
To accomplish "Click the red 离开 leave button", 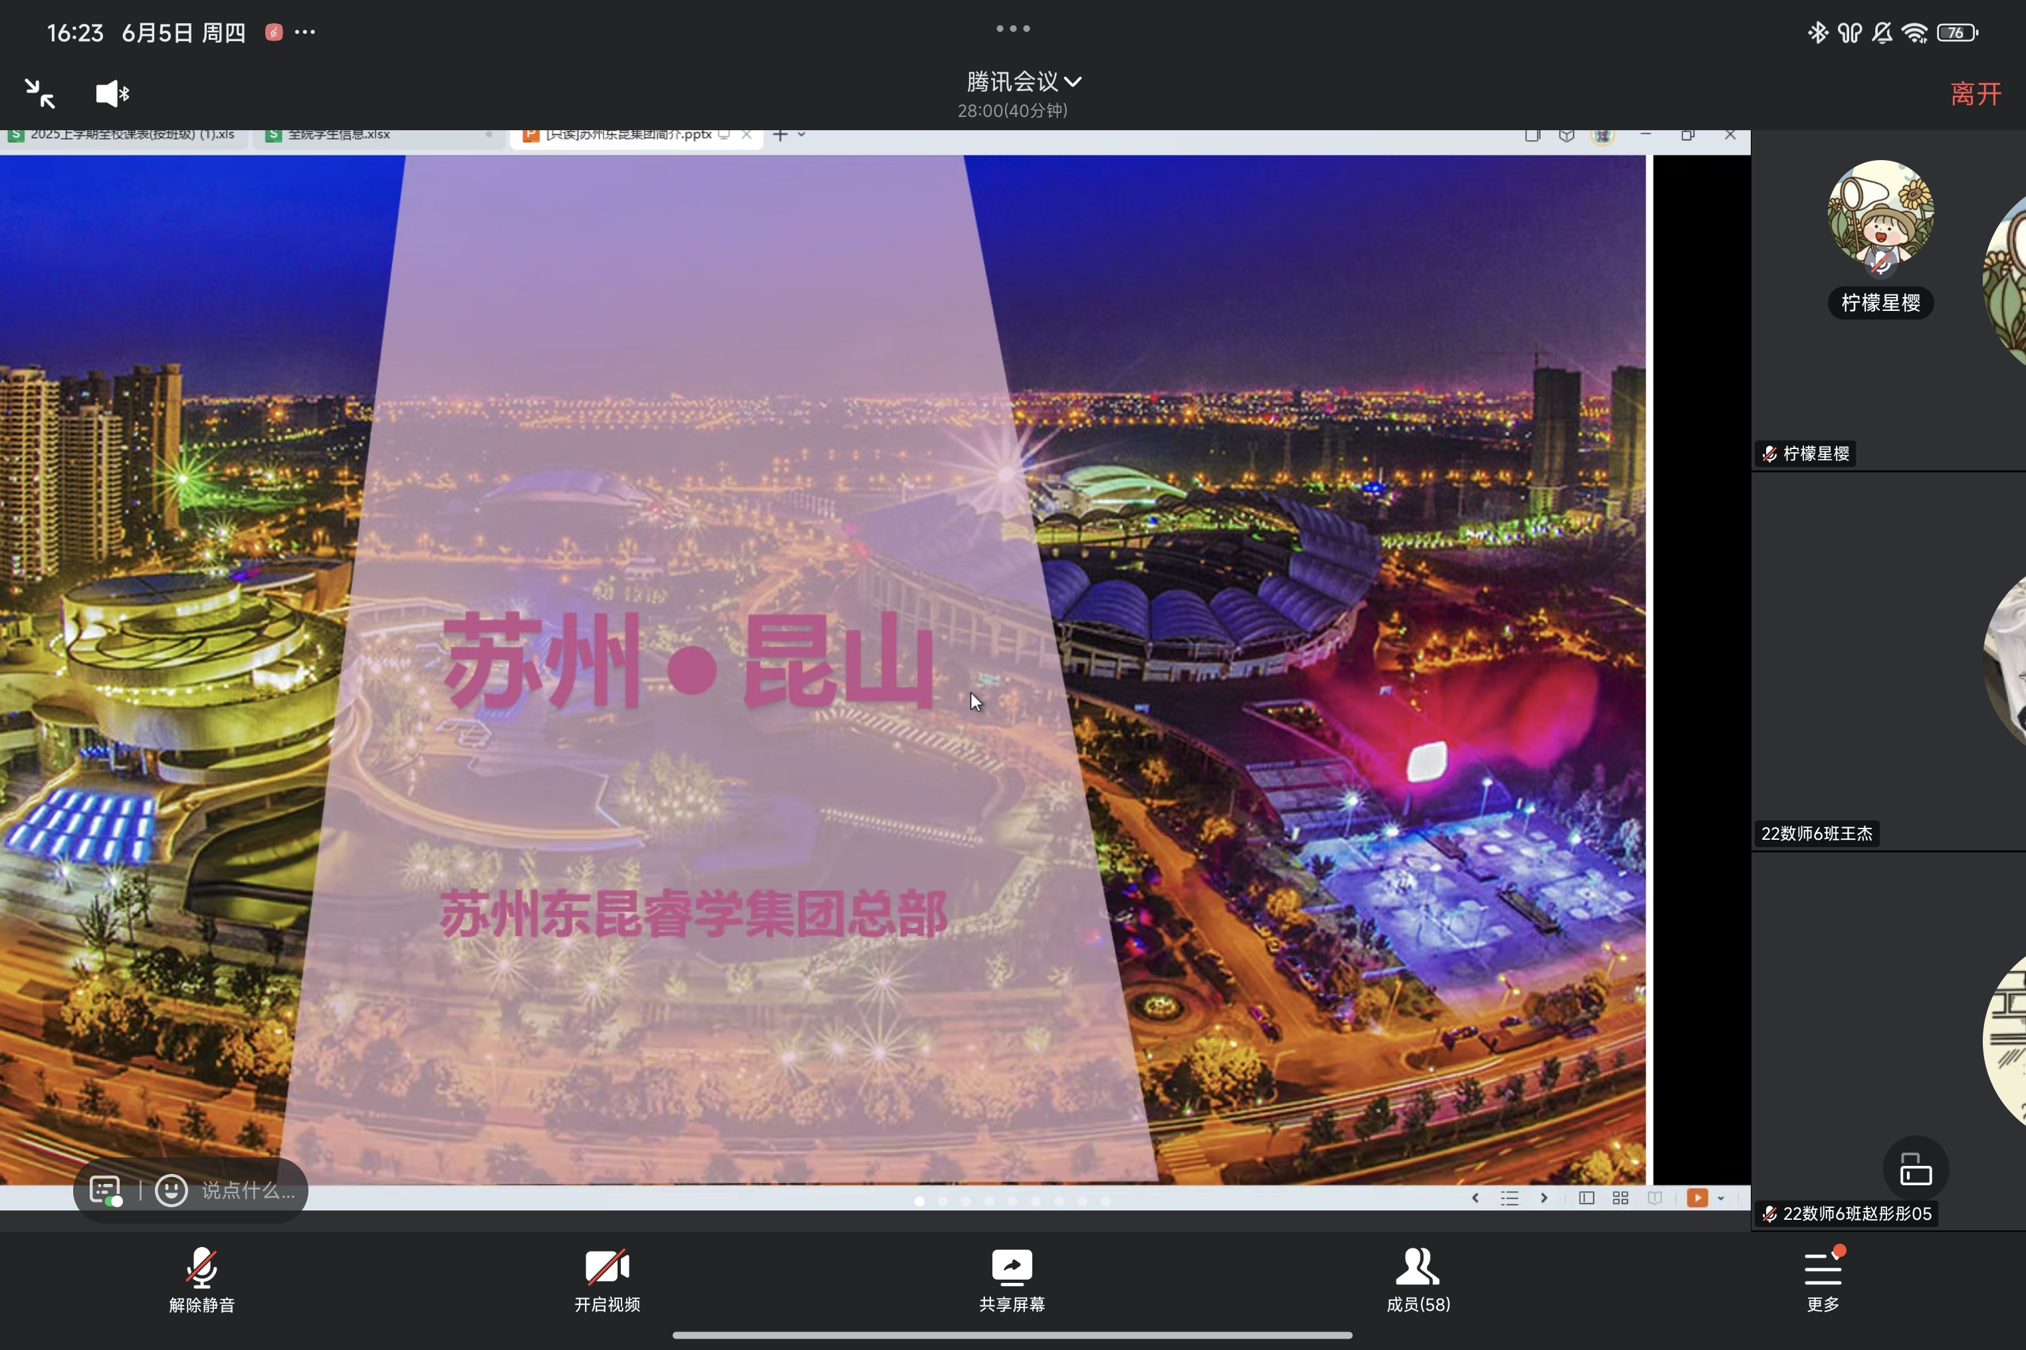I will (1975, 93).
